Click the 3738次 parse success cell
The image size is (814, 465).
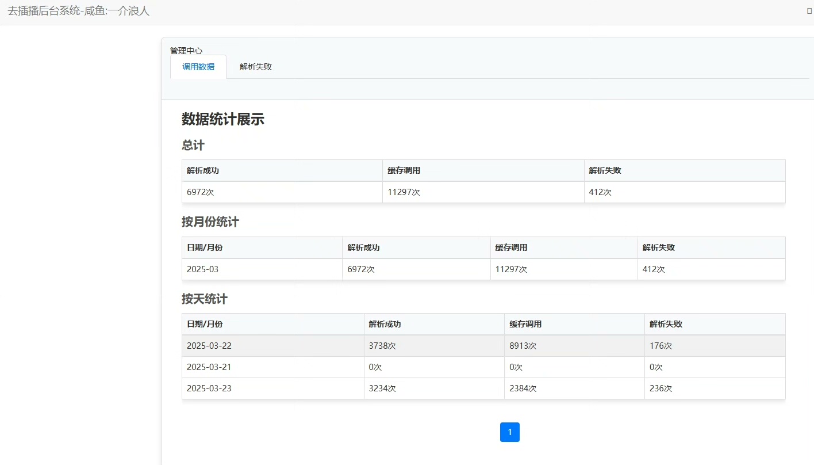(x=382, y=346)
